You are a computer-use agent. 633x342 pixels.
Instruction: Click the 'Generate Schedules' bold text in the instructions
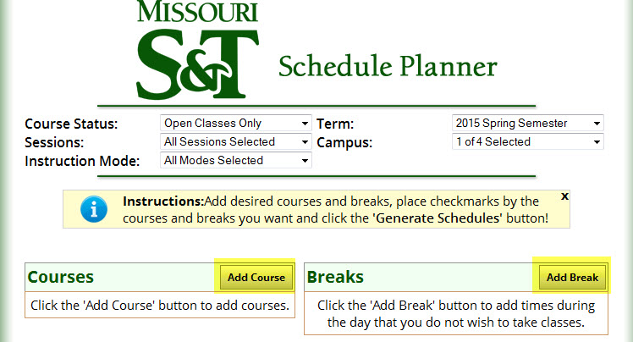[x=438, y=218]
